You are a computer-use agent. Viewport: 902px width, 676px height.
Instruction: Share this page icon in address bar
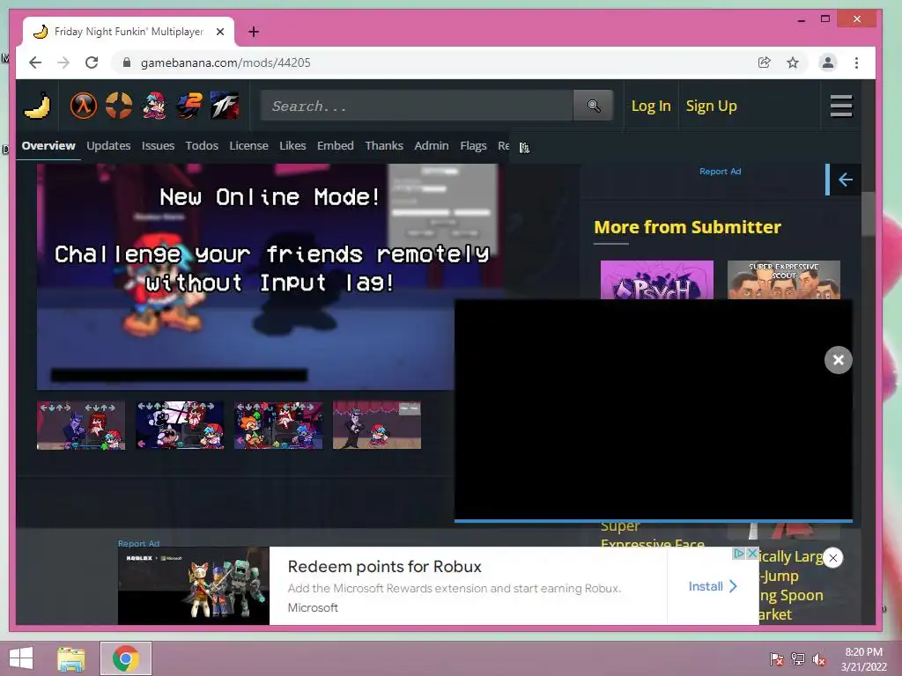764,62
